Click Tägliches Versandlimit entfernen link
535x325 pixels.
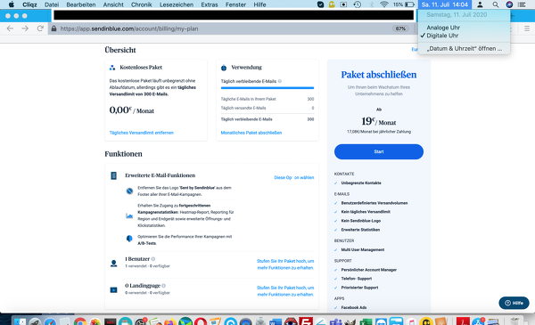coord(141,133)
